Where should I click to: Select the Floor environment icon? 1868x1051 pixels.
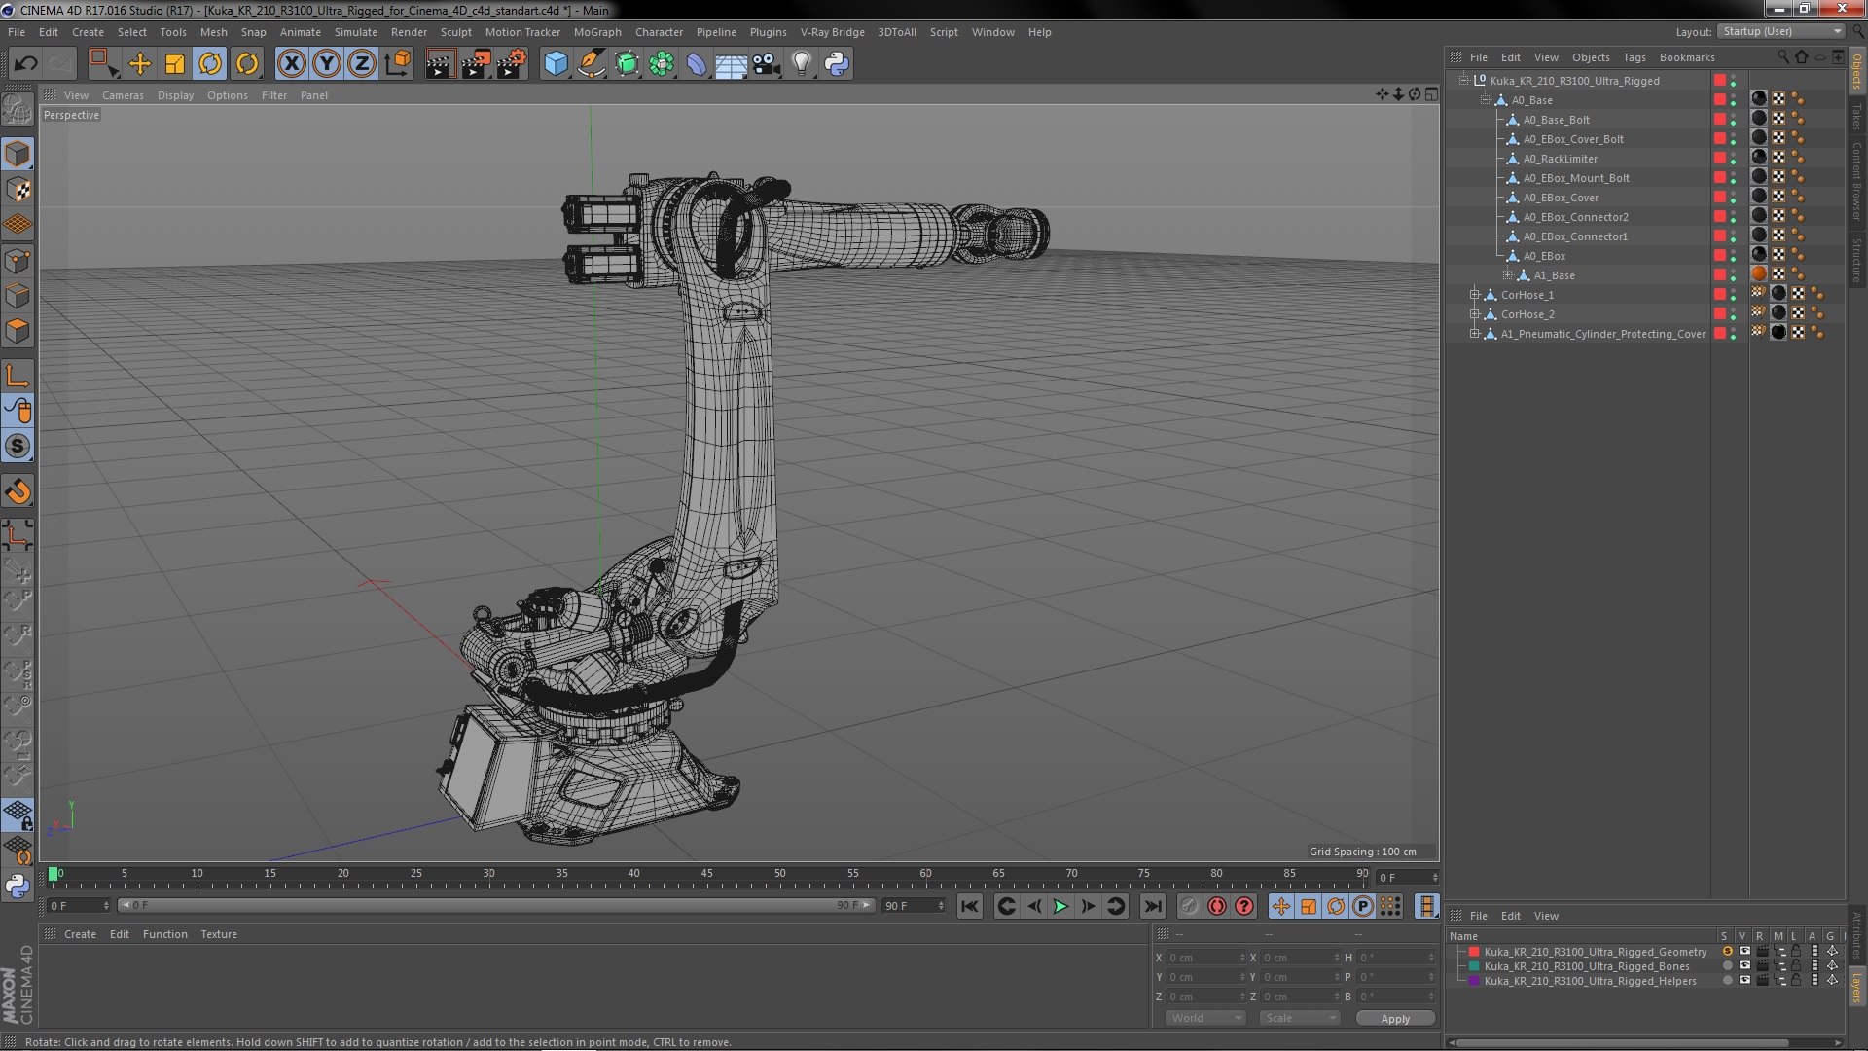tap(731, 64)
